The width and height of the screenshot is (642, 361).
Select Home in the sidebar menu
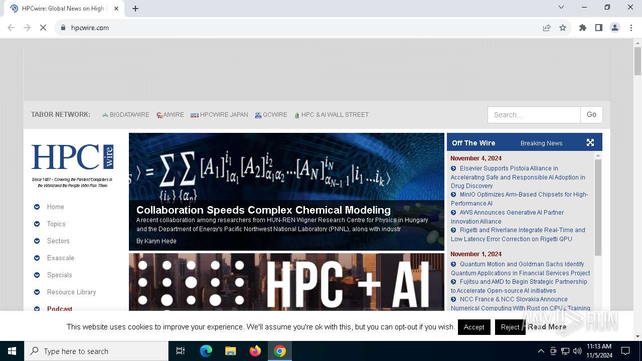click(x=56, y=207)
